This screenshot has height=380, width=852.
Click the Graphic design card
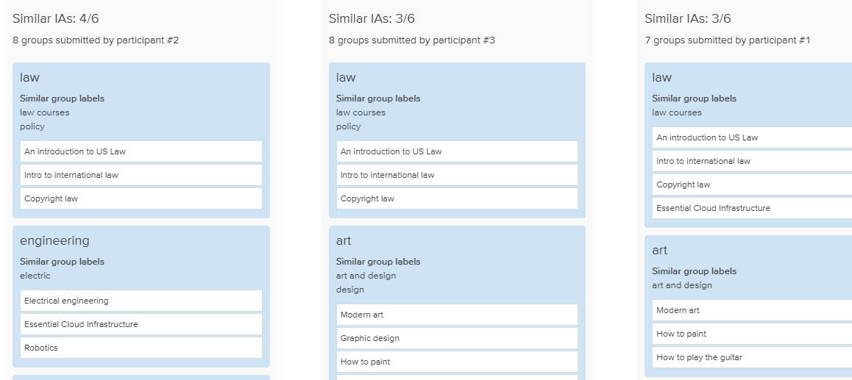[457, 338]
